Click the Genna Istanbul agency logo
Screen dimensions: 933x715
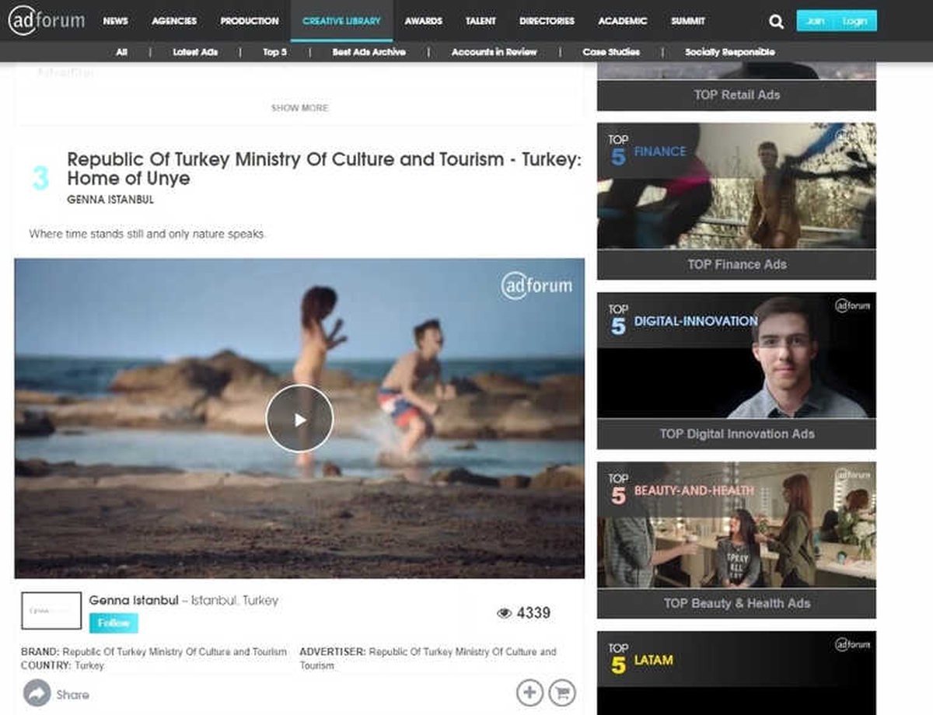(x=51, y=611)
